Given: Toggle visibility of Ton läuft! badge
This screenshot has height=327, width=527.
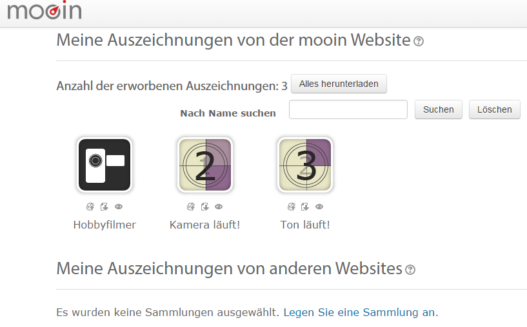Looking at the screenshot, I should click(319, 207).
